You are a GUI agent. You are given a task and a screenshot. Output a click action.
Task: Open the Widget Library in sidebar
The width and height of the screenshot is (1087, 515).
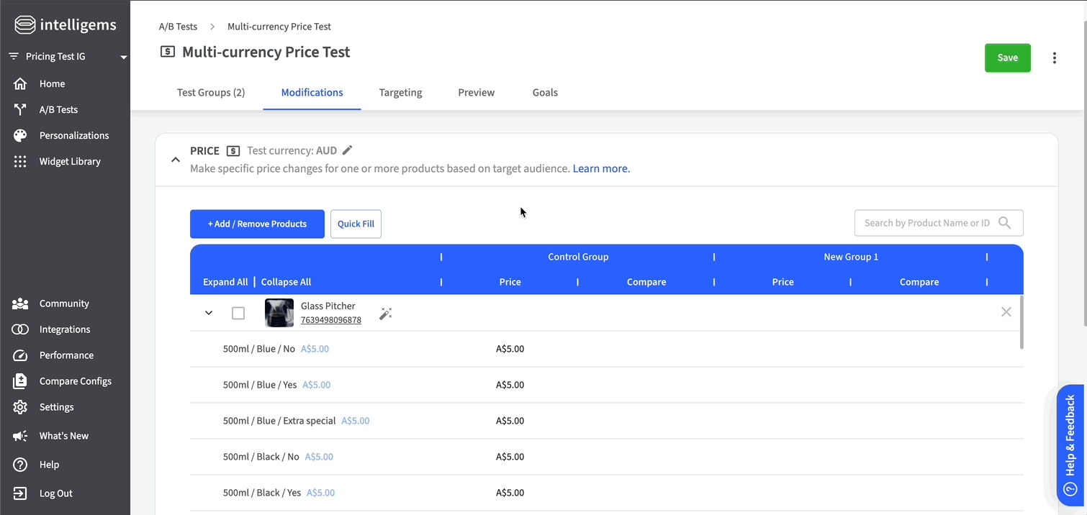pos(69,161)
